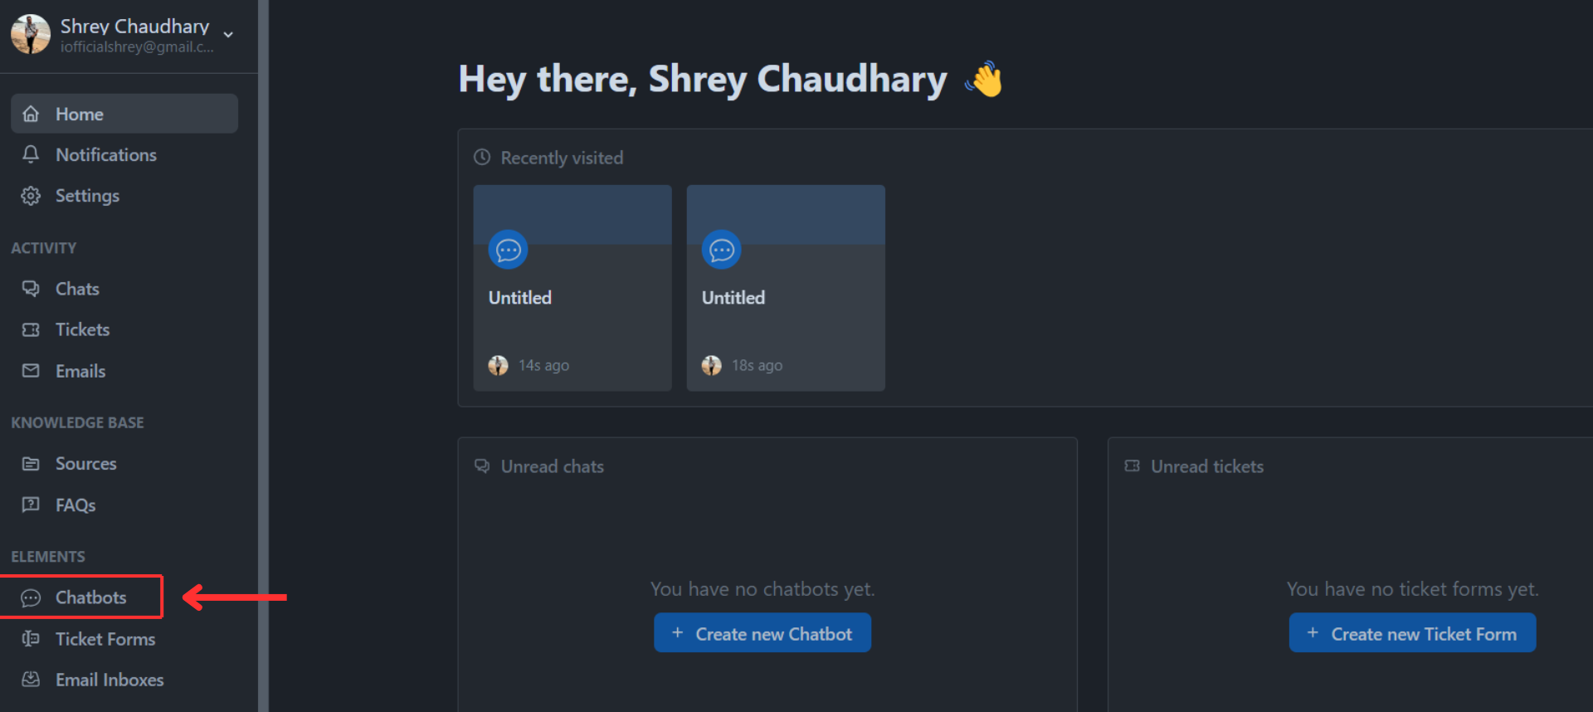Open the second Untitled chatbot card

[x=785, y=288]
